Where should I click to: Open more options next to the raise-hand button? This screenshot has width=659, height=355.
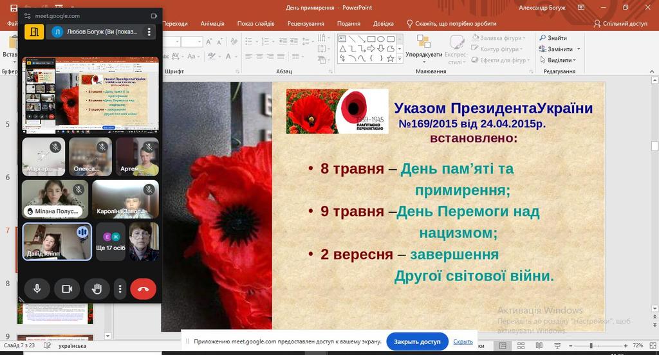pyautogui.click(x=120, y=289)
